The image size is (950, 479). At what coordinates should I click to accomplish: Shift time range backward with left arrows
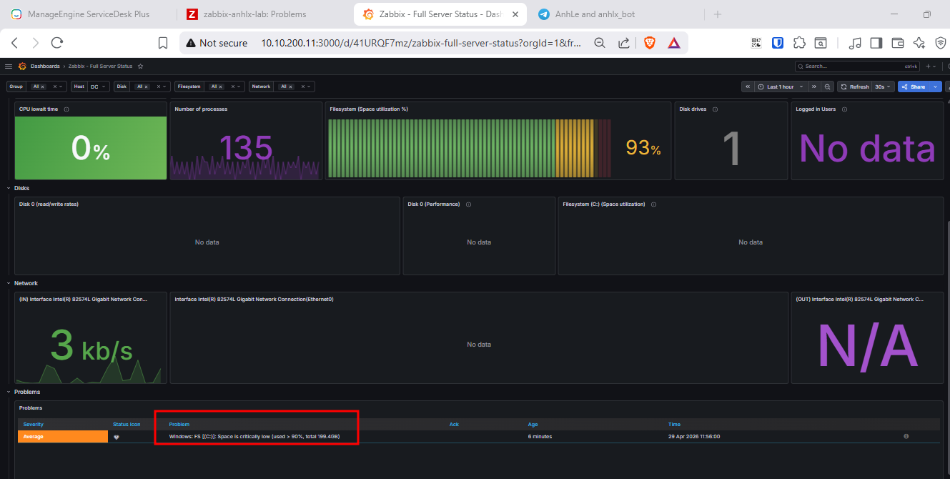pyautogui.click(x=748, y=87)
